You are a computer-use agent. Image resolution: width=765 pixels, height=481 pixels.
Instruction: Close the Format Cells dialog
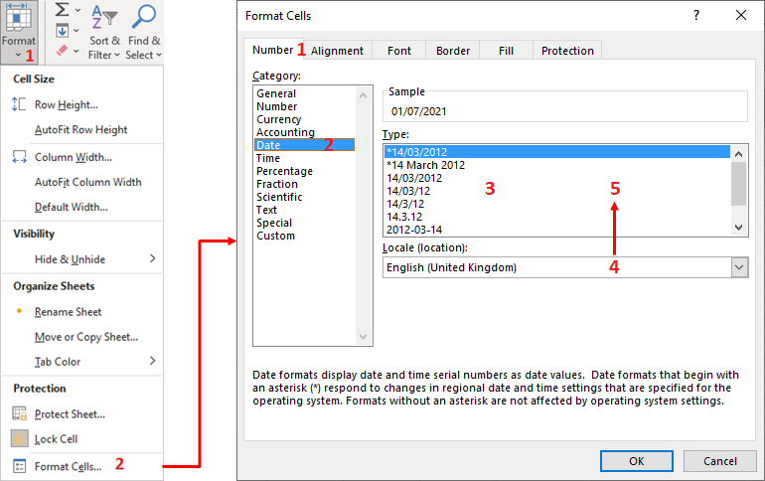tap(740, 15)
